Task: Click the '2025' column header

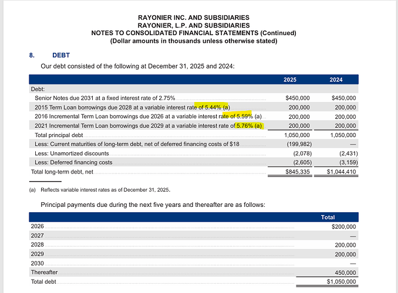Action: pyautogui.click(x=290, y=80)
